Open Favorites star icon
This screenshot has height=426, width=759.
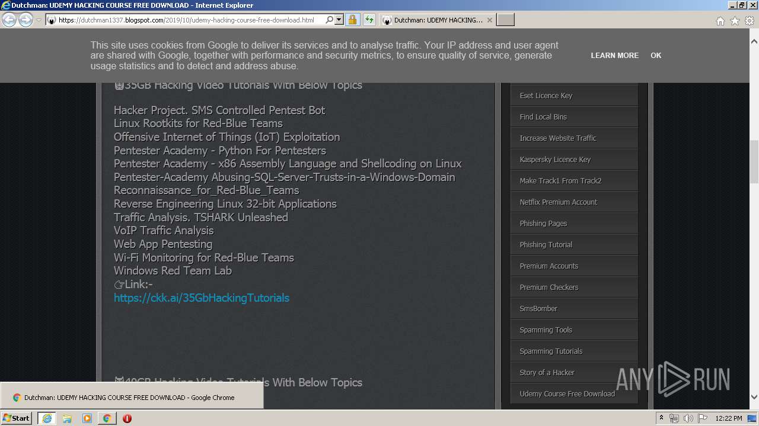735,21
